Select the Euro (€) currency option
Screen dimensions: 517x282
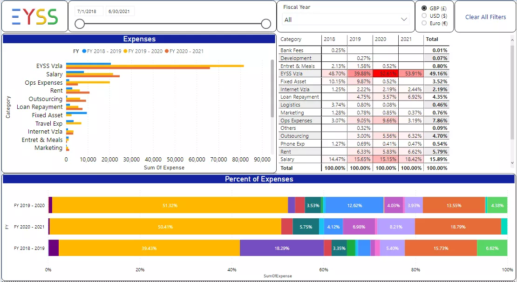pyautogui.click(x=424, y=23)
